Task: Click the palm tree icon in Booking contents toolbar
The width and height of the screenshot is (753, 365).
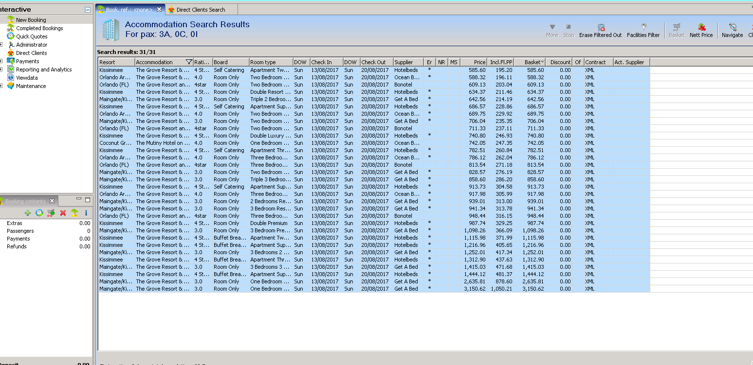Action: click(x=74, y=213)
